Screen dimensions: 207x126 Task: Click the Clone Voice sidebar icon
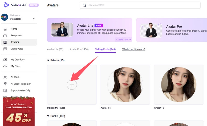[5, 49]
